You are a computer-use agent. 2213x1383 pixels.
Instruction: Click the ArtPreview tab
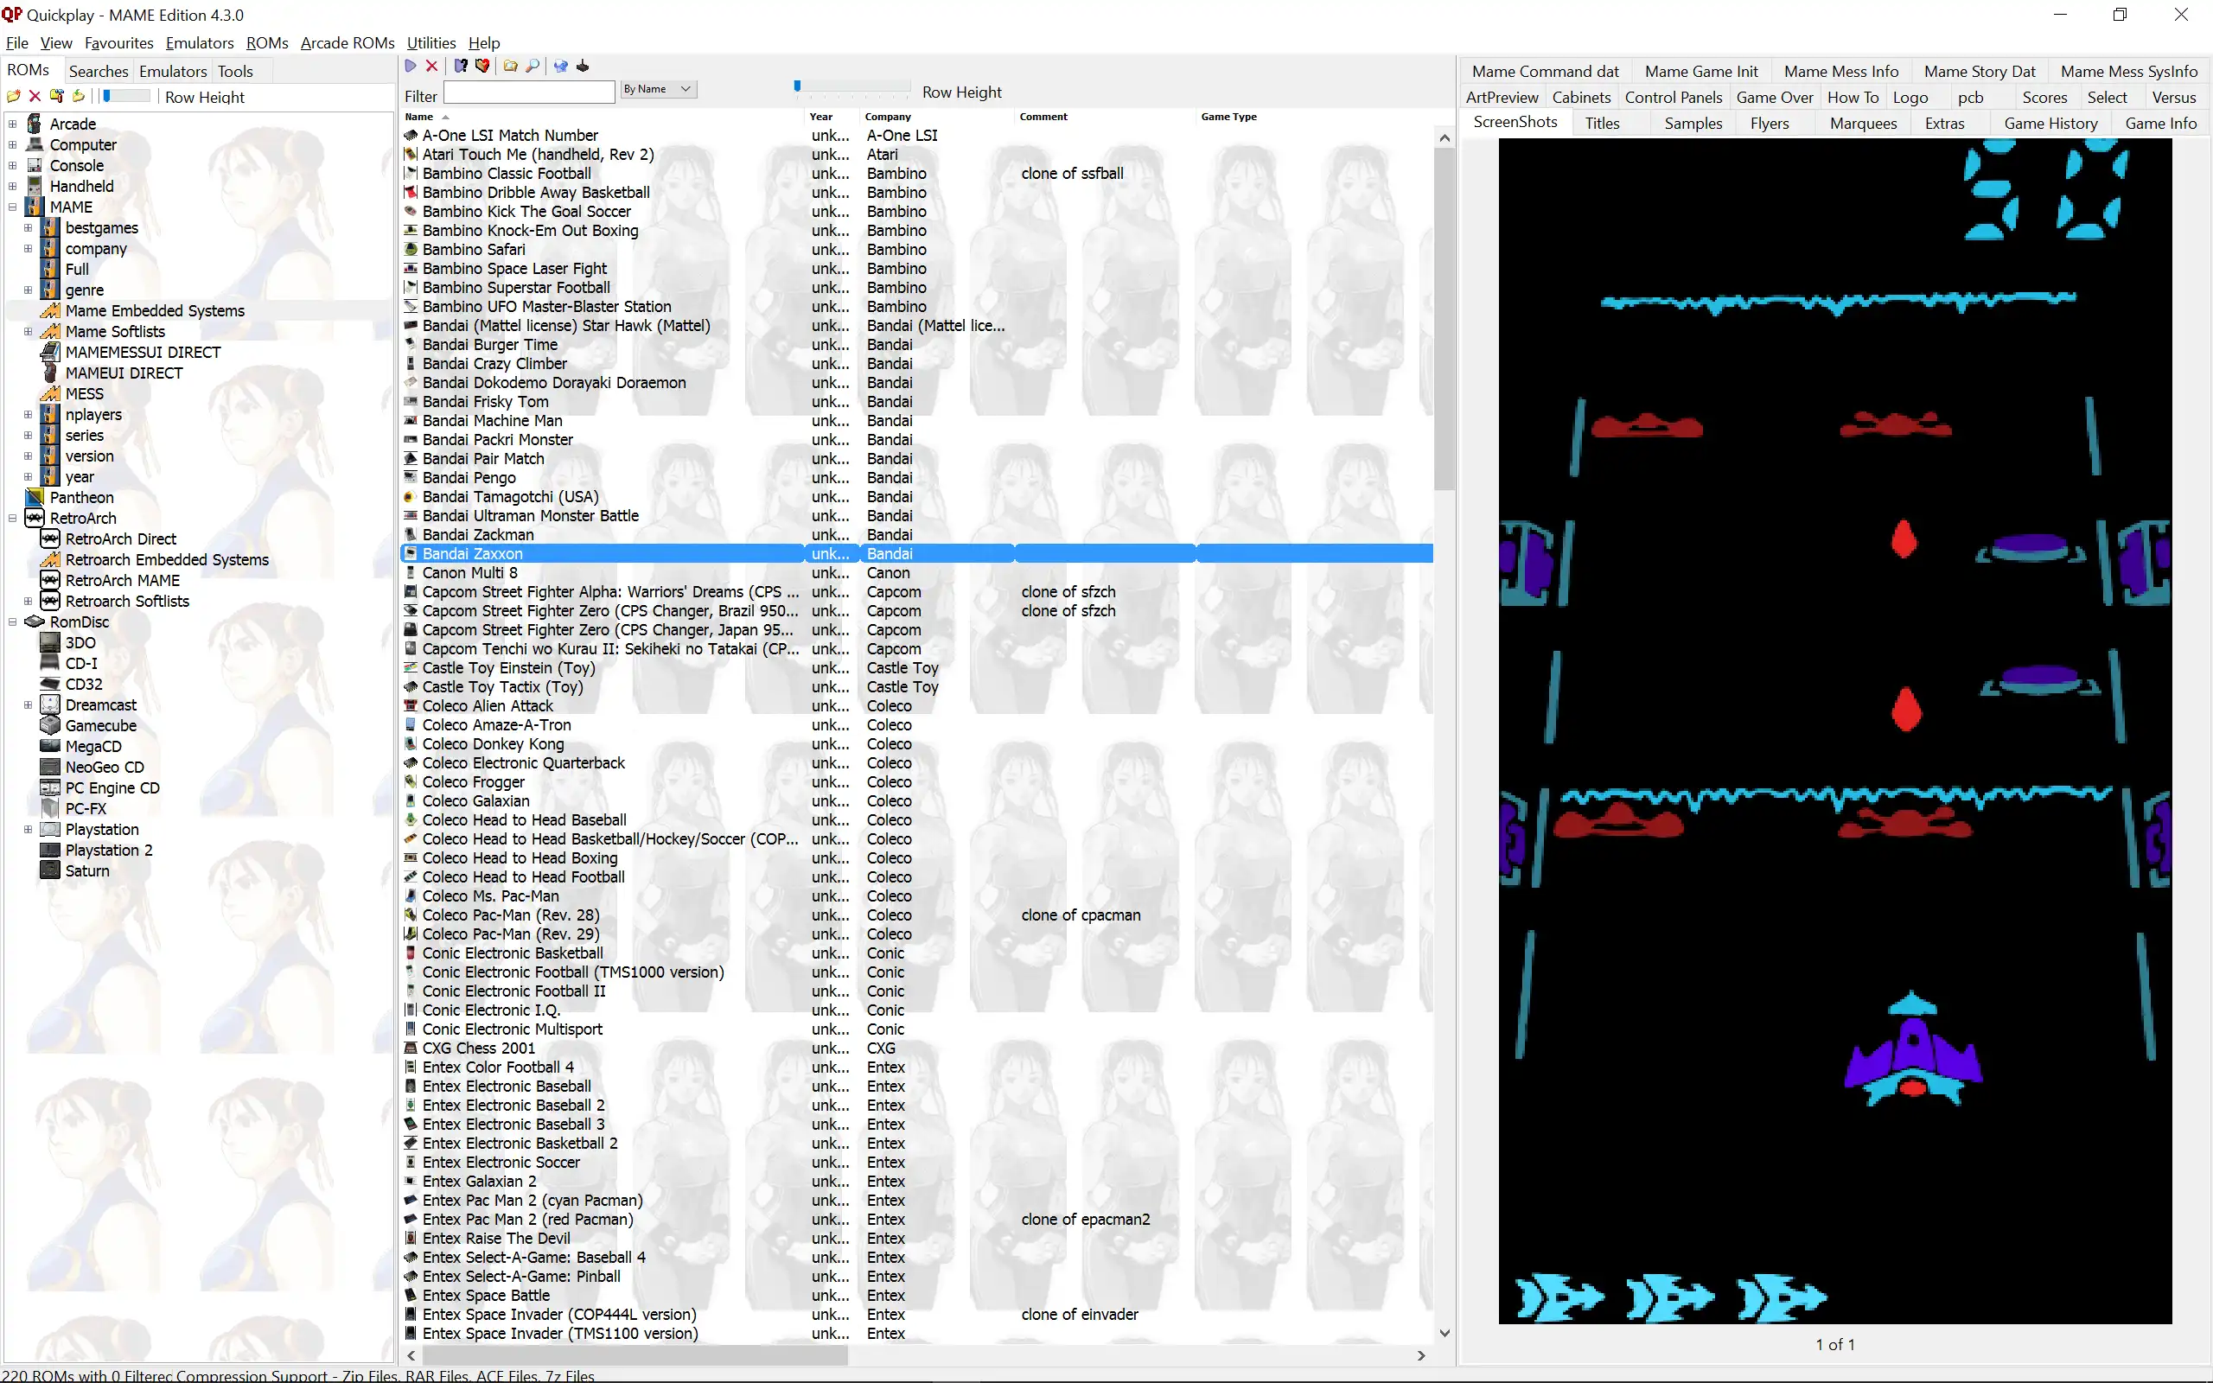tap(1502, 97)
